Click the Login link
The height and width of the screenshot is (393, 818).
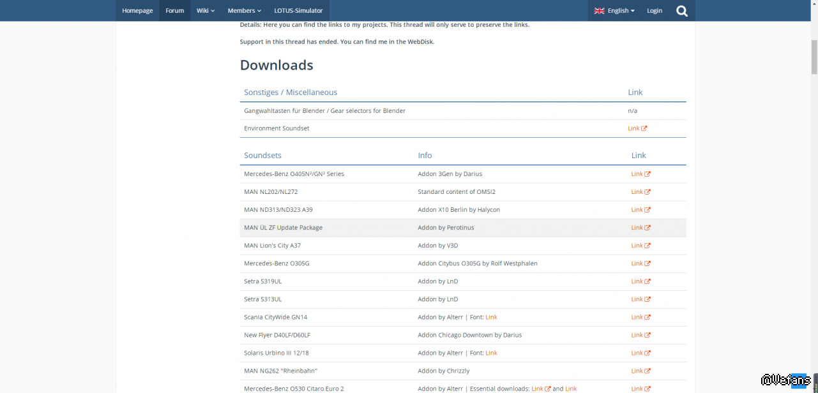click(654, 11)
